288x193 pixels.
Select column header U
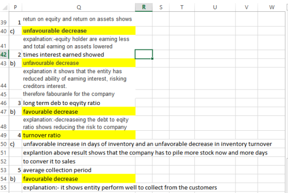(x=215, y=7)
